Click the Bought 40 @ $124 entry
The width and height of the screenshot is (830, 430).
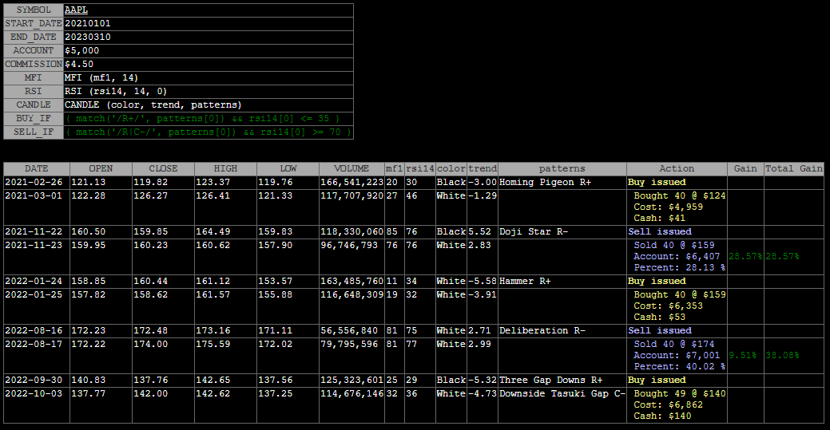[x=680, y=195]
